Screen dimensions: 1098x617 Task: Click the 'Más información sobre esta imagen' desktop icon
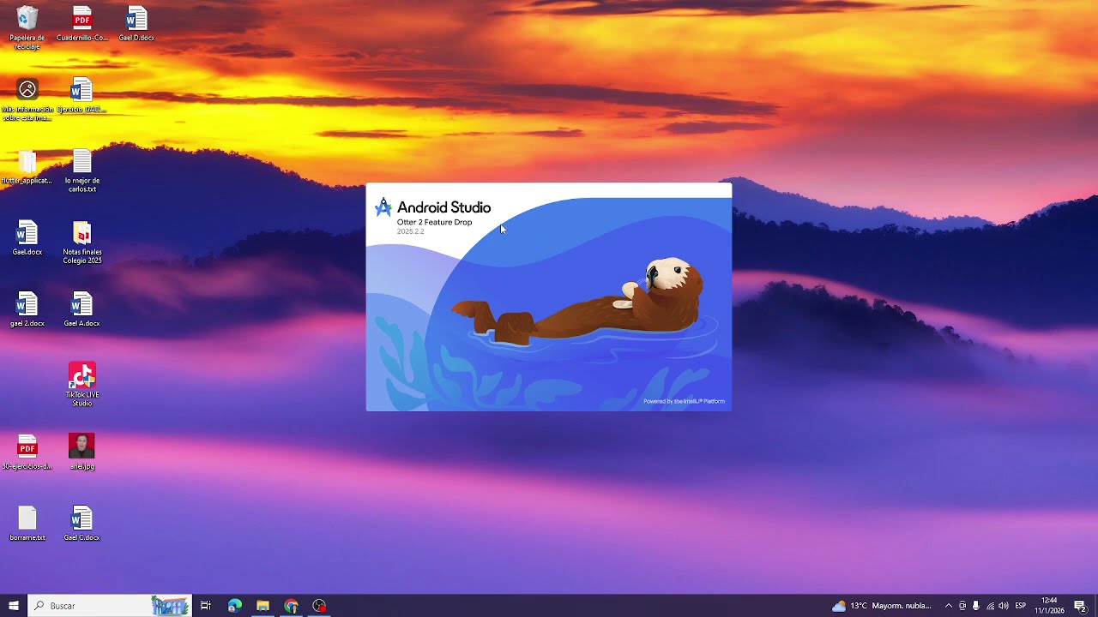[x=27, y=100]
